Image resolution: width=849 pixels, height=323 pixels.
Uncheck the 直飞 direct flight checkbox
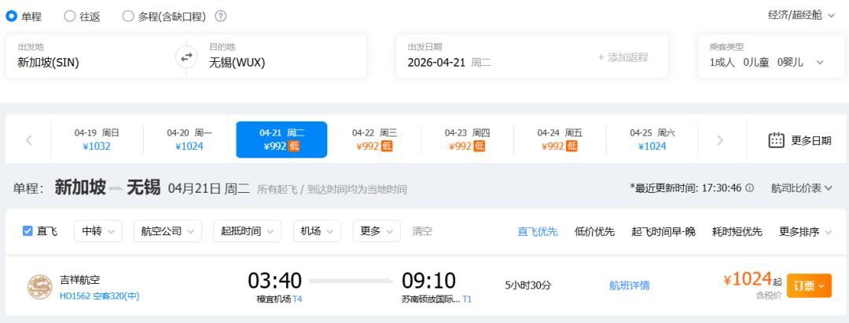pyautogui.click(x=28, y=231)
